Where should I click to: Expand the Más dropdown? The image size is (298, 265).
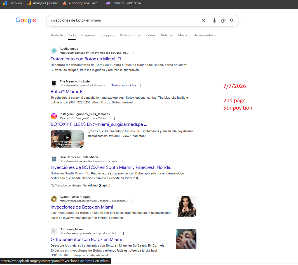pos(183,35)
